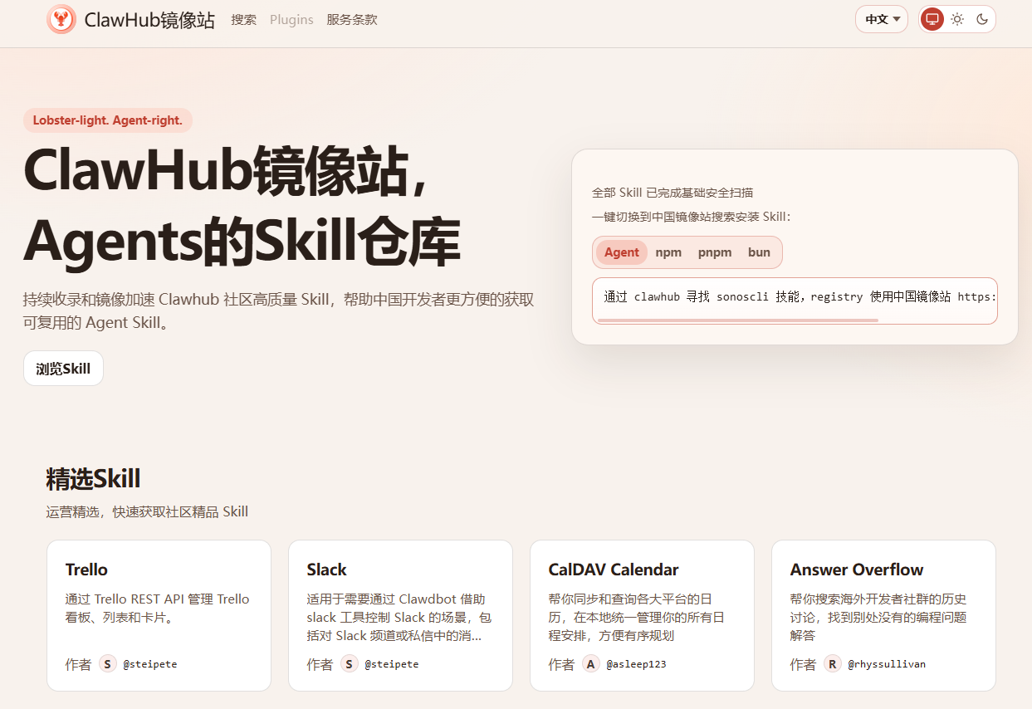Open the 中文 language dropdown

[881, 18]
